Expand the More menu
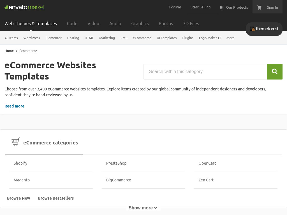This screenshot has width=287, height=215. (x=230, y=38)
